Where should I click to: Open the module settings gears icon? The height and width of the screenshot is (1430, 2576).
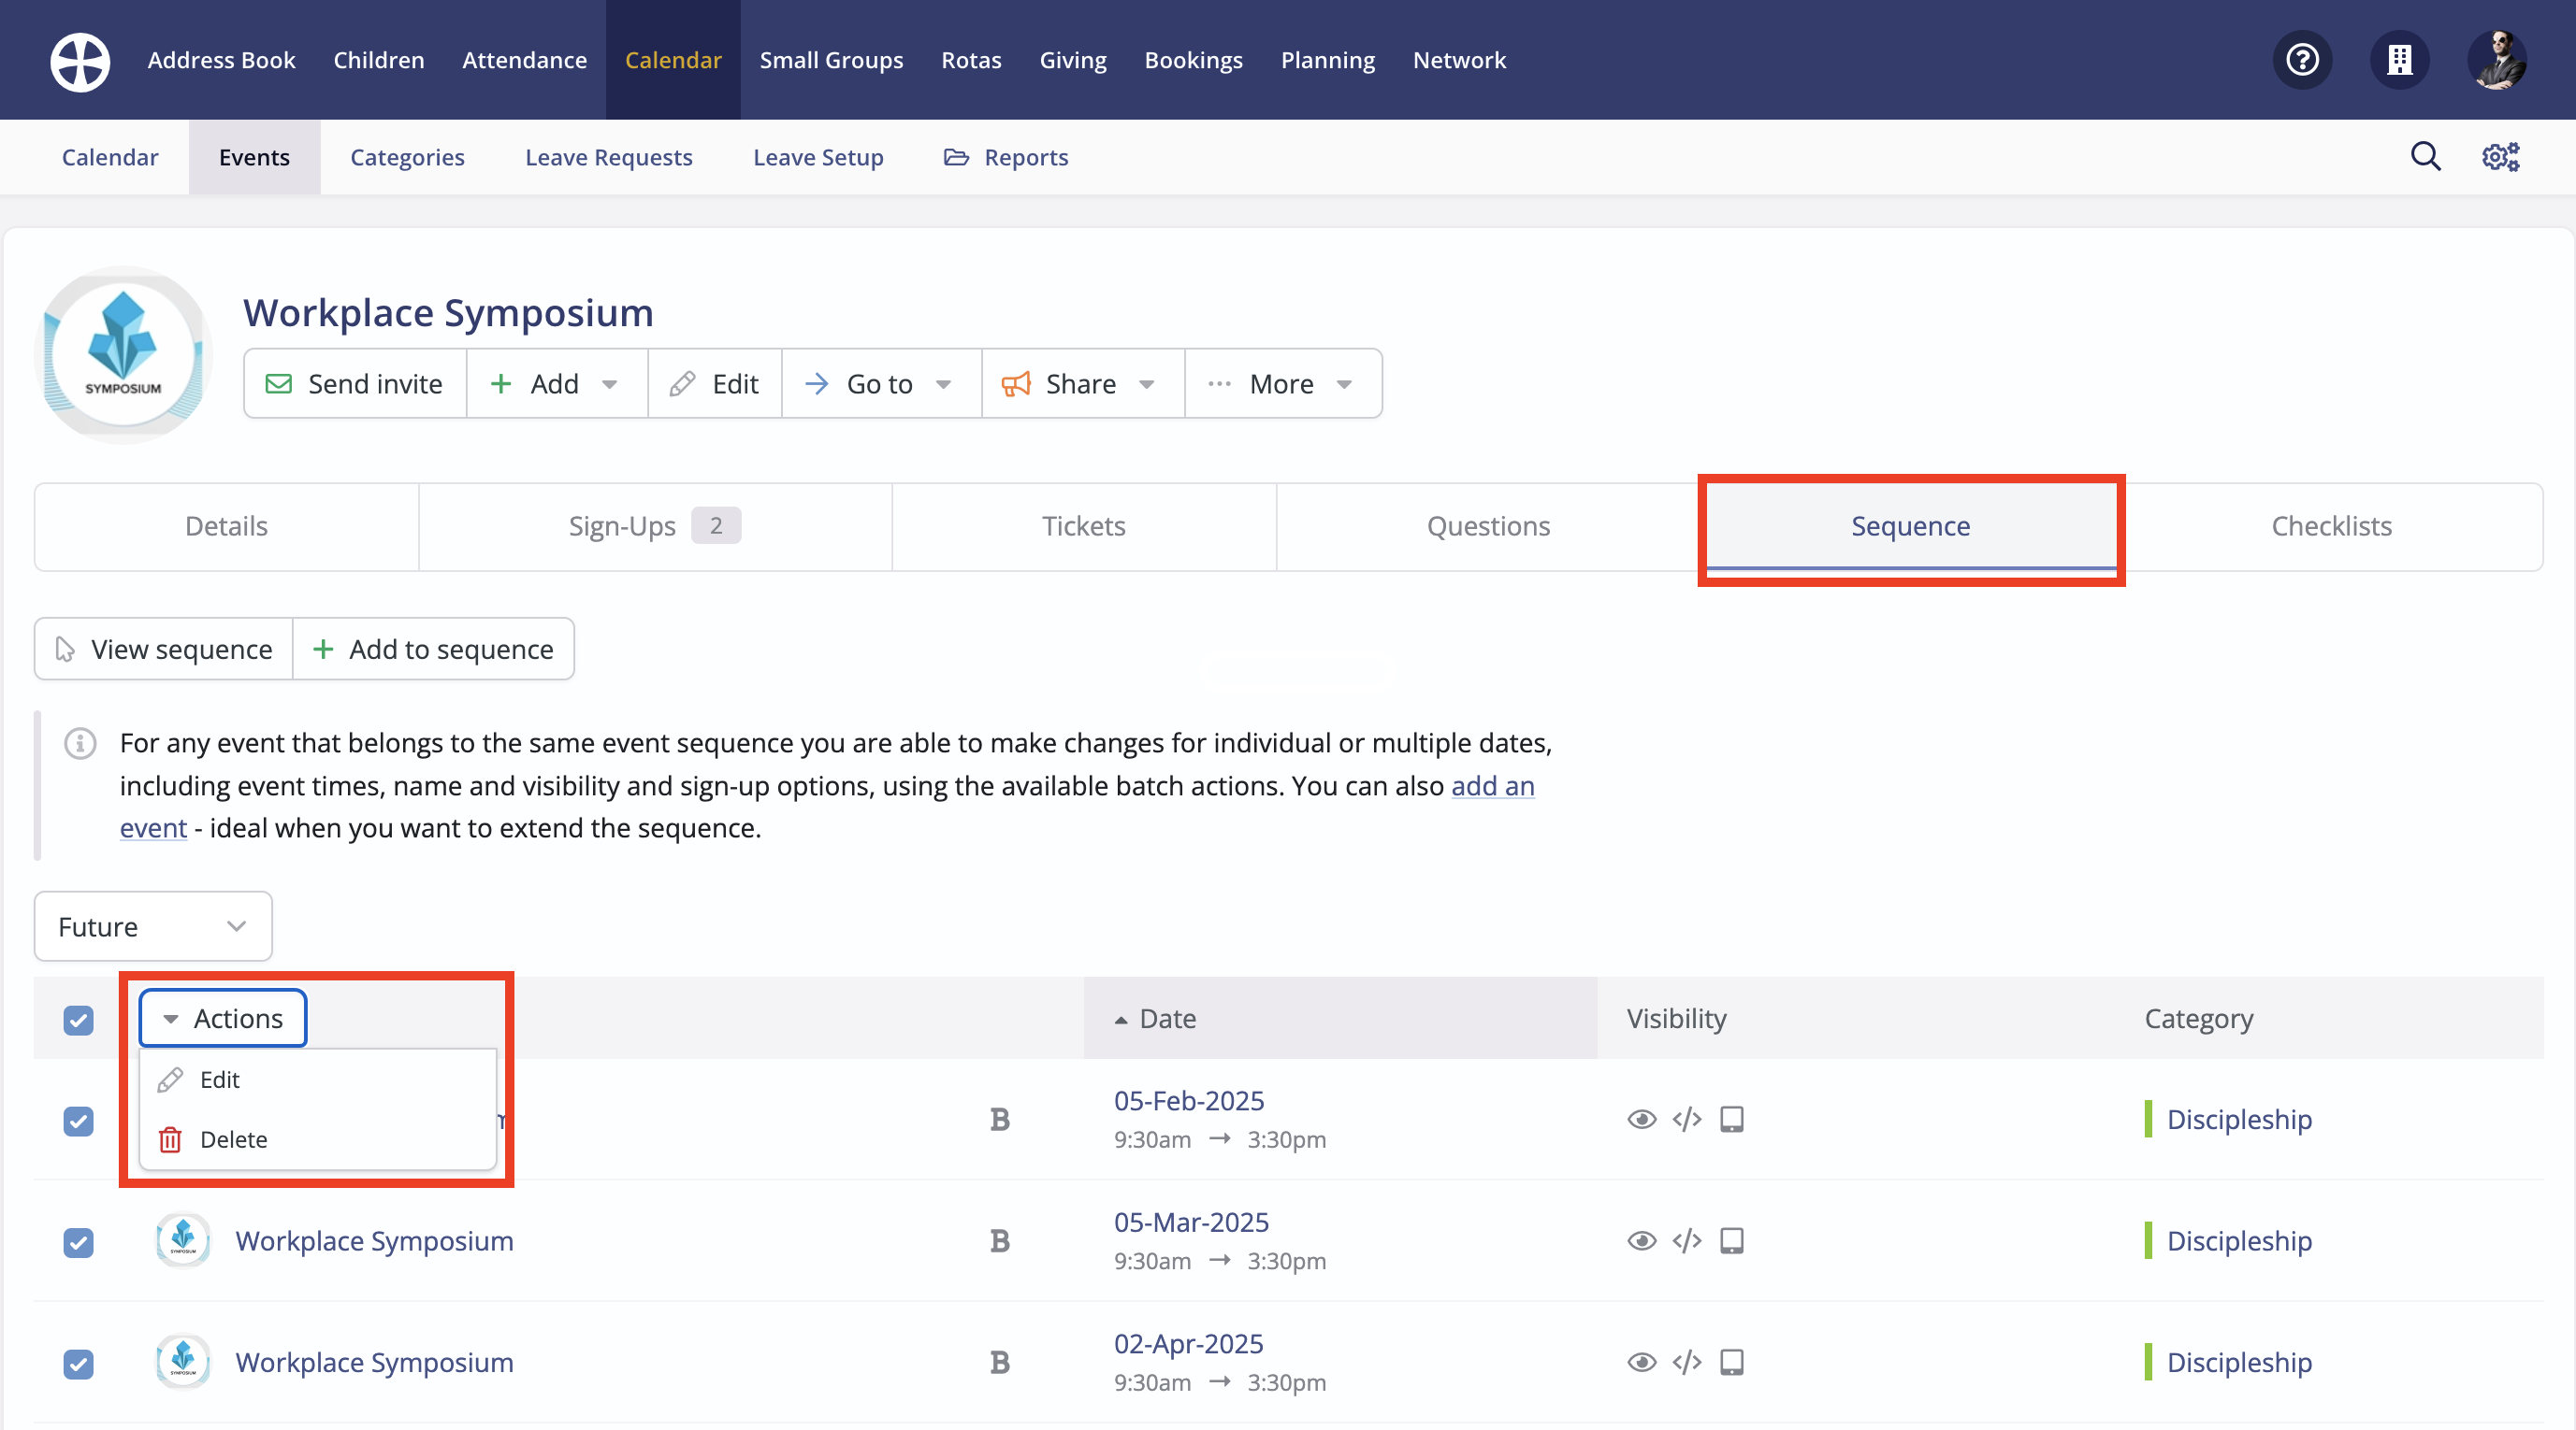click(2500, 157)
